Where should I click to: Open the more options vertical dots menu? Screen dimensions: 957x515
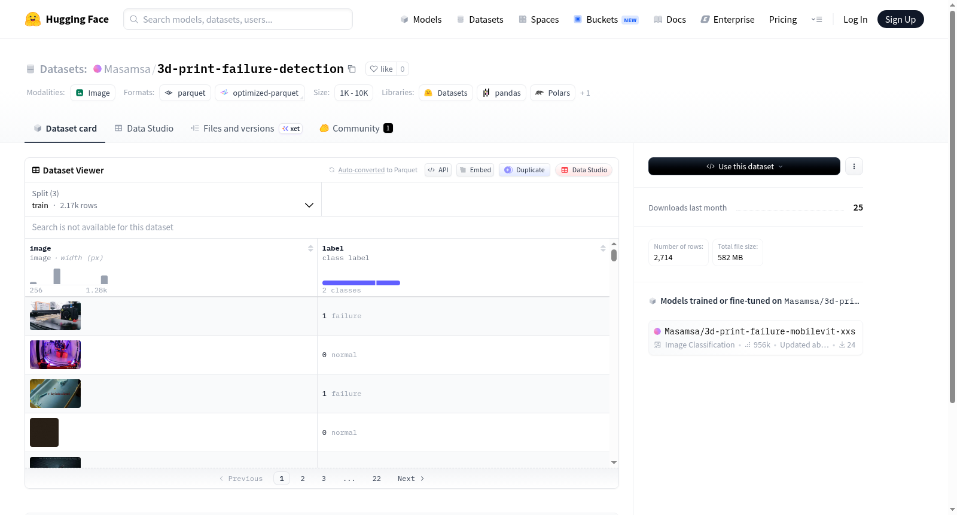(x=854, y=166)
